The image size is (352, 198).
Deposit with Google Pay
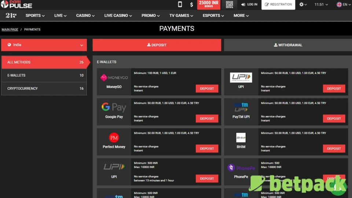(x=207, y=118)
